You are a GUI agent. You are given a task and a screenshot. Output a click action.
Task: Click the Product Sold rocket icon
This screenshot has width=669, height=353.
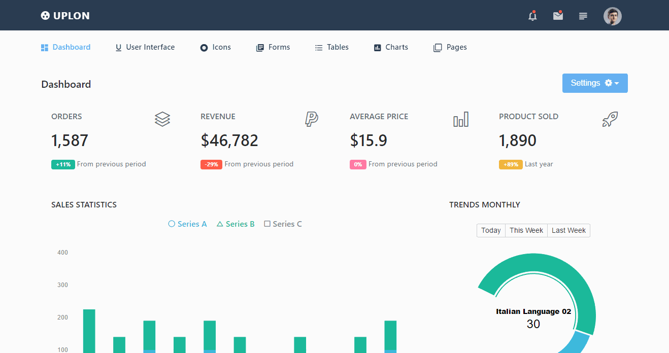(x=610, y=120)
